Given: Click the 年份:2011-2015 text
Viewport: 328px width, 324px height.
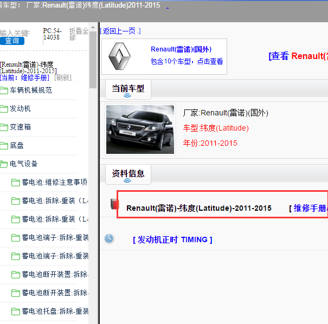Looking at the screenshot, I should 210,143.
